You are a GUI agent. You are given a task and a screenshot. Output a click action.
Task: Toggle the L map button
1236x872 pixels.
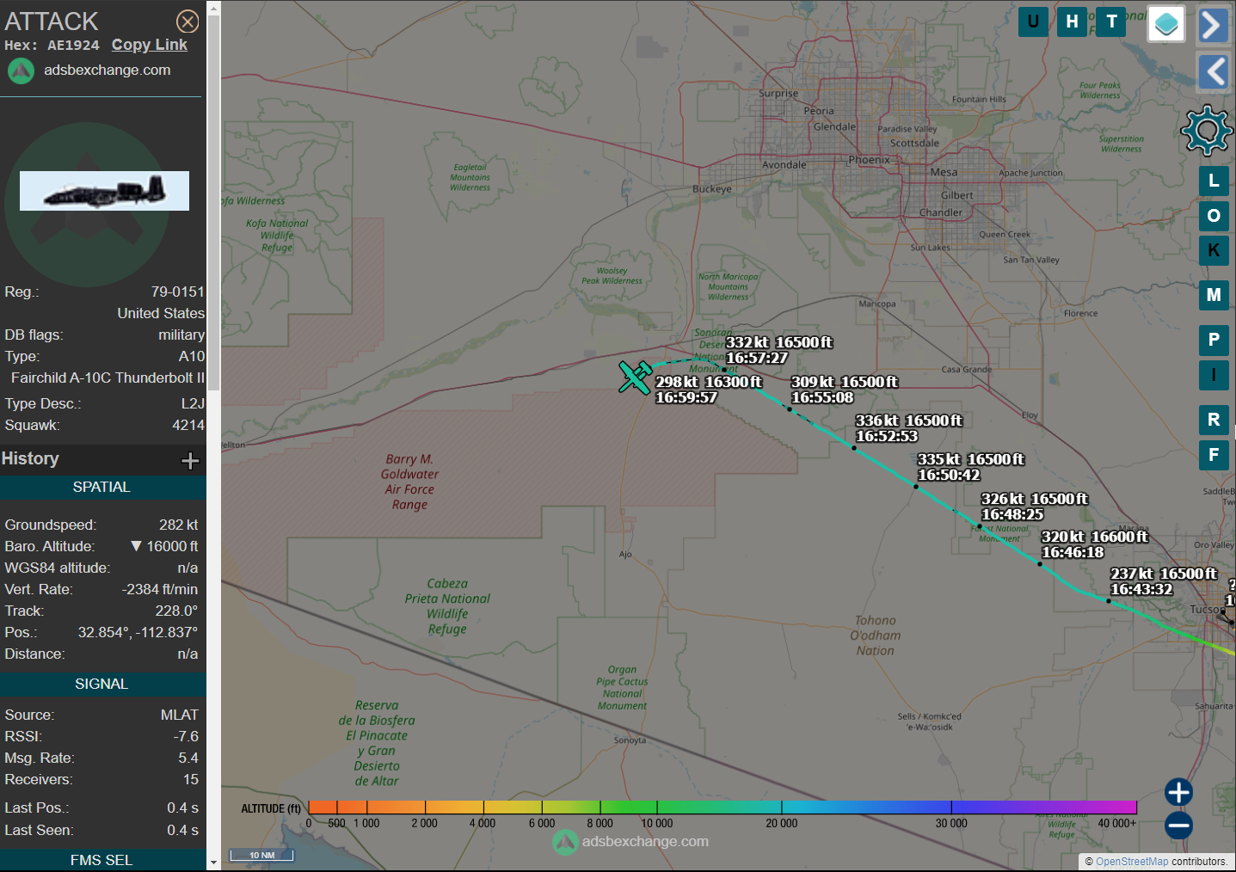pyautogui.click(x=1214, y=181)
